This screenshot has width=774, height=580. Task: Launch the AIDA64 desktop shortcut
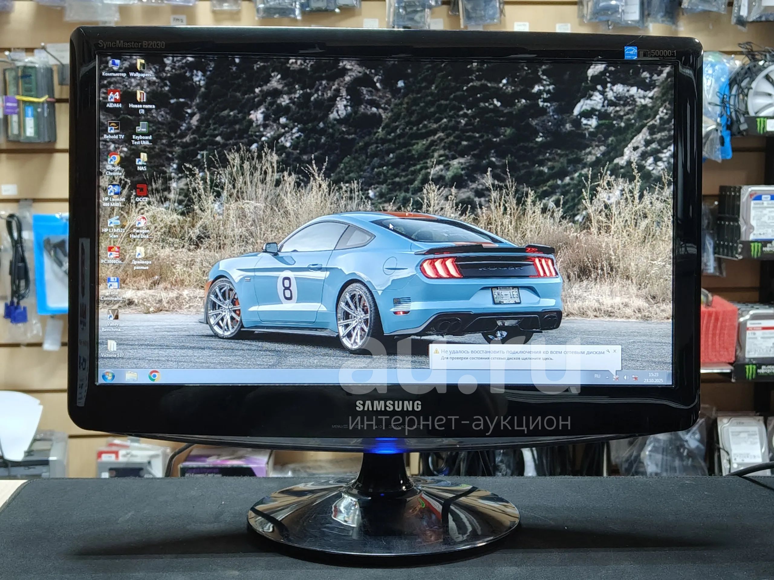[x=114, y=96]
